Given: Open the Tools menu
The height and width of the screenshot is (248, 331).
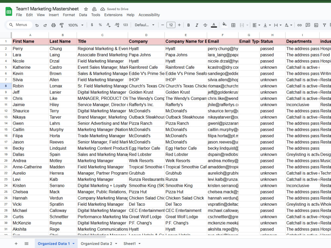Looking at the screenshot, I should point(96,15).
